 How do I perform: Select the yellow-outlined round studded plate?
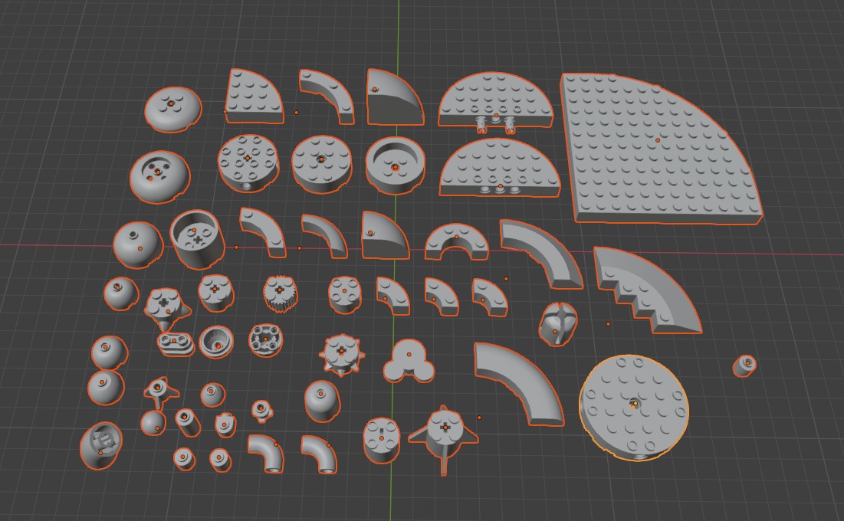click(x=634, y=408)
